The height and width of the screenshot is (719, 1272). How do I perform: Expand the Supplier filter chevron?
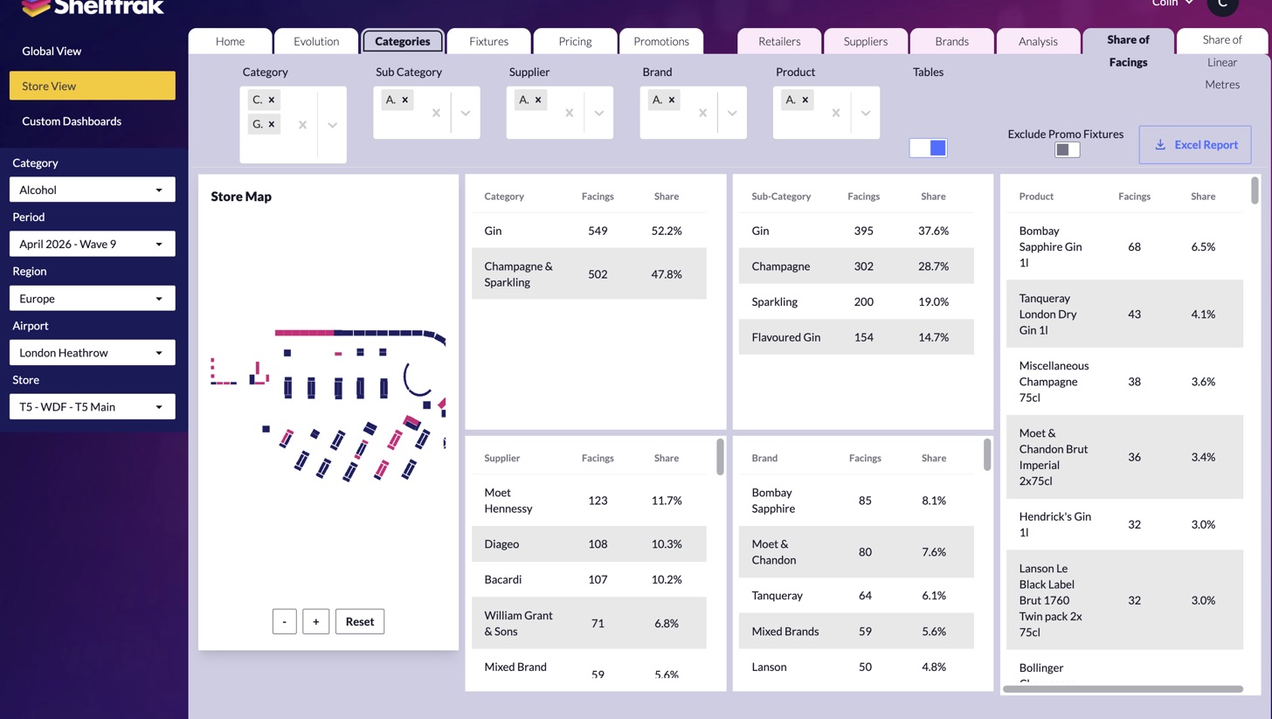[x=598, y=113]
